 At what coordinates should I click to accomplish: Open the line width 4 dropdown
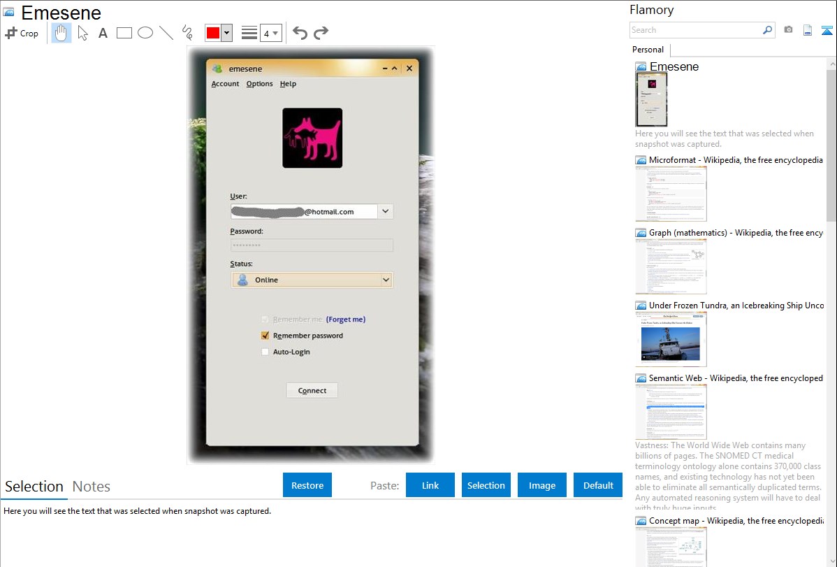tap(271, 33)
